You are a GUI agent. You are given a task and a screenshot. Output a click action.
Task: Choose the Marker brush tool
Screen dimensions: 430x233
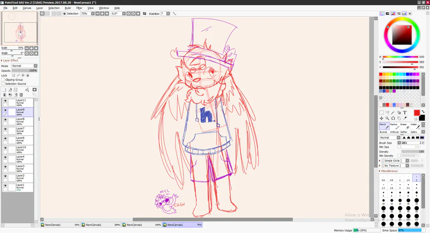[394, 126]
